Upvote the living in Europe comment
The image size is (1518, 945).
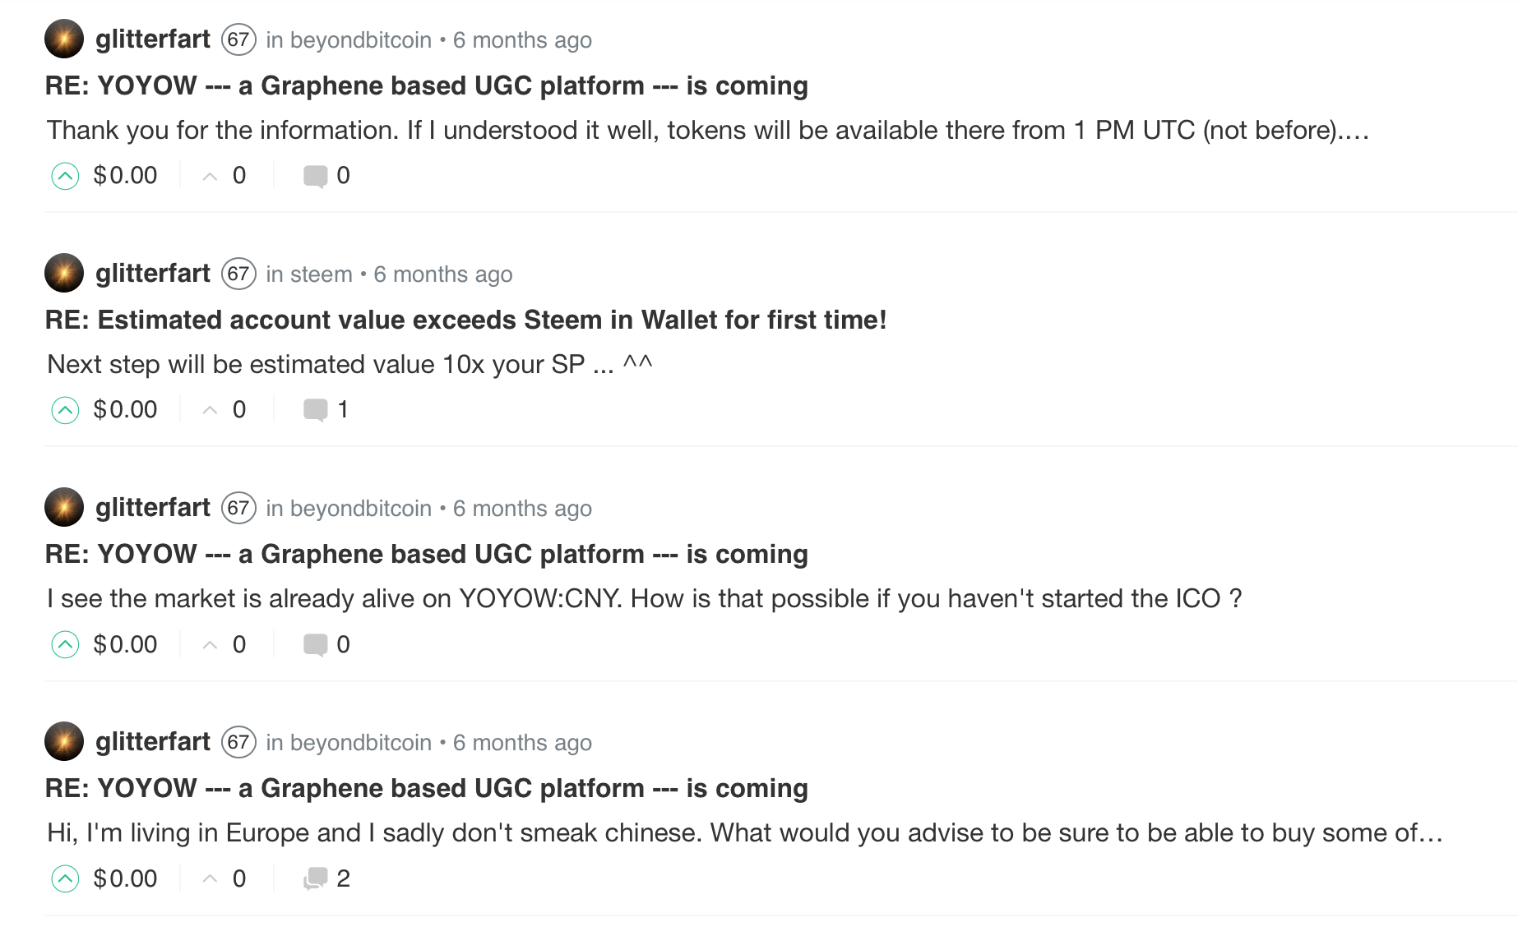(x=65, y=879)
